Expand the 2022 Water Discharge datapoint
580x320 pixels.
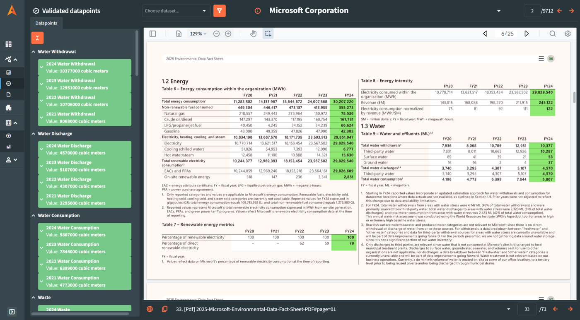click(41, 183)
